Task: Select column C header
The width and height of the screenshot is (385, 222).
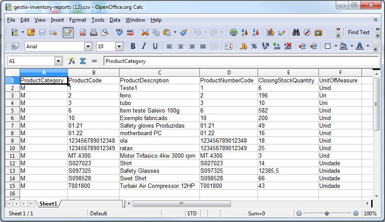Action: [x=159, y=73]
